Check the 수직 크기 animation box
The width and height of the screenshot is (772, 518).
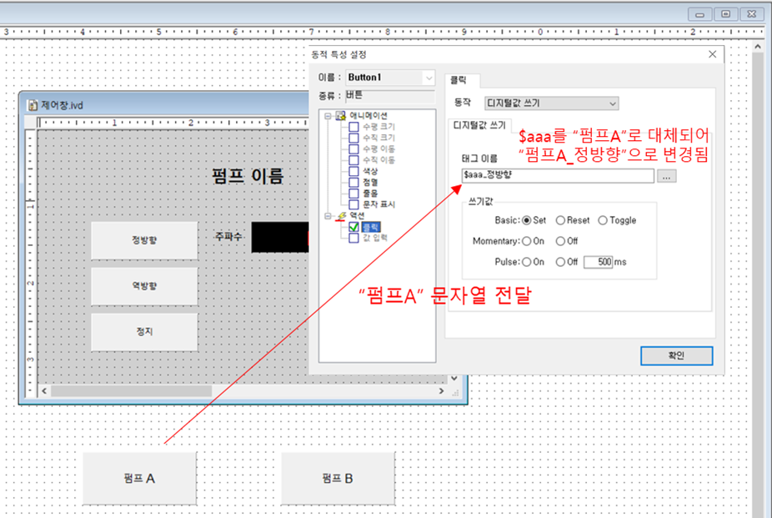coord(353,138)
